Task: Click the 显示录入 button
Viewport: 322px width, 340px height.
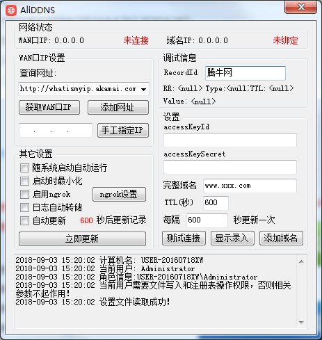Action: 232,238
